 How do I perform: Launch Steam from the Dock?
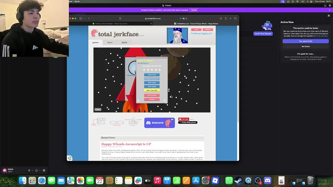coord(239,181)
